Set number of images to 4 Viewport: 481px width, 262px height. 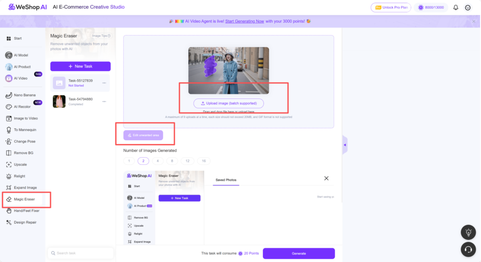[158, 161]
